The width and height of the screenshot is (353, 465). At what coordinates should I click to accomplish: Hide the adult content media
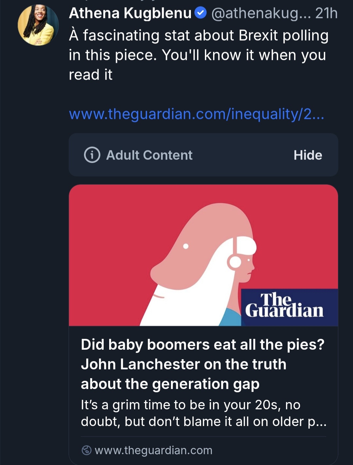(x=308, y=155)
